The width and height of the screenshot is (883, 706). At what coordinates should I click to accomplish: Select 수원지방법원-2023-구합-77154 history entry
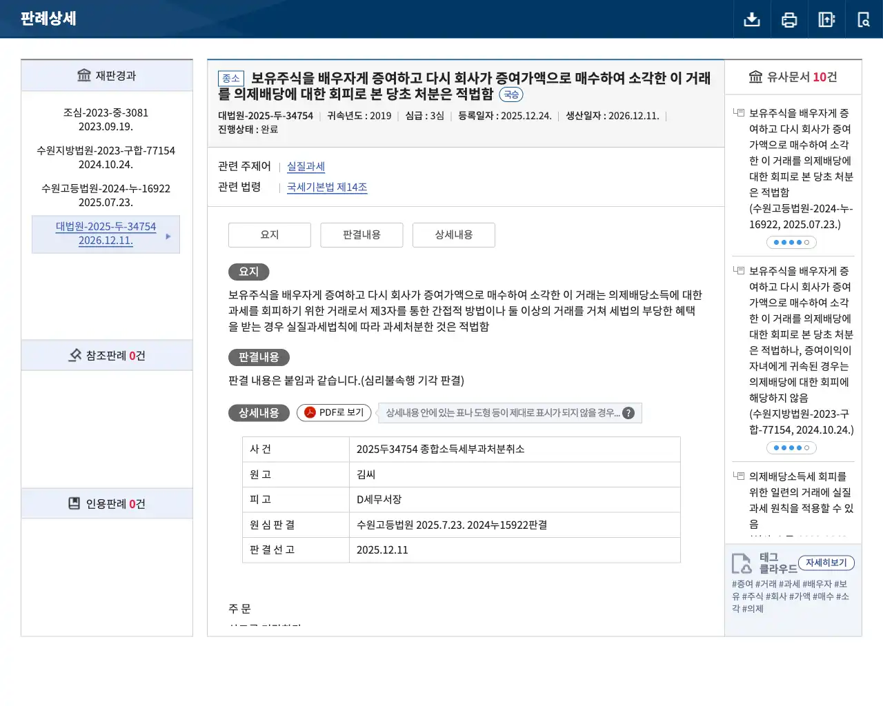106,157
